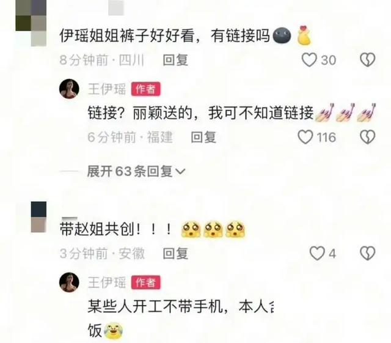Image resolution: width=391 pixels, height=343 pixels.
Task: Open 王伊瑶 username in first reply
Action: click(107, 89)
